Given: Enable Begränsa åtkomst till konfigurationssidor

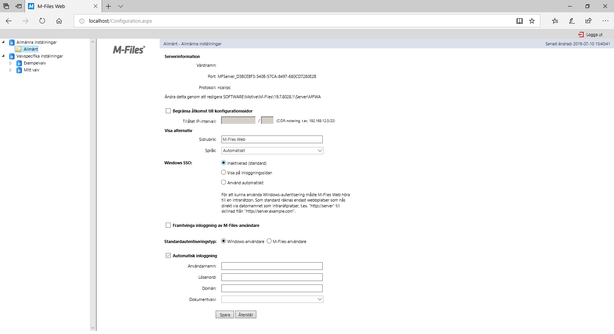Looking at the screenshot, I should click(168, 111).
